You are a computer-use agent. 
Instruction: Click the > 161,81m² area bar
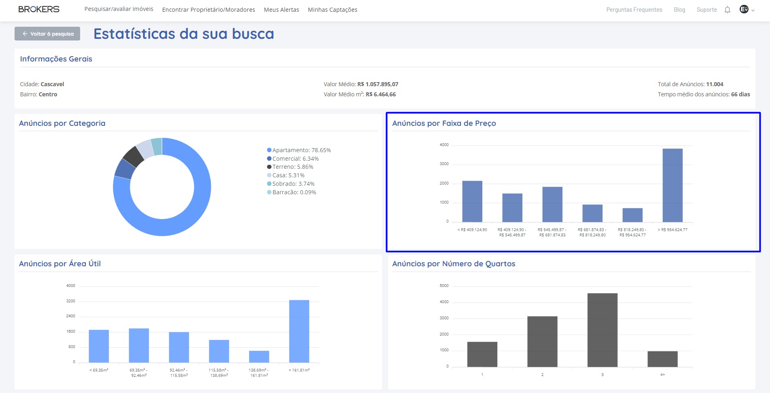pyautogui.click(x=299, y=331)
